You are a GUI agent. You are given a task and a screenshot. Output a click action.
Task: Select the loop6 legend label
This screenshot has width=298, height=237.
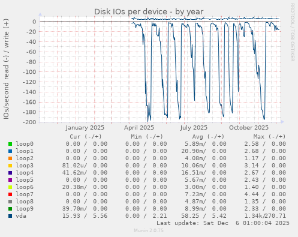point(25,187)
